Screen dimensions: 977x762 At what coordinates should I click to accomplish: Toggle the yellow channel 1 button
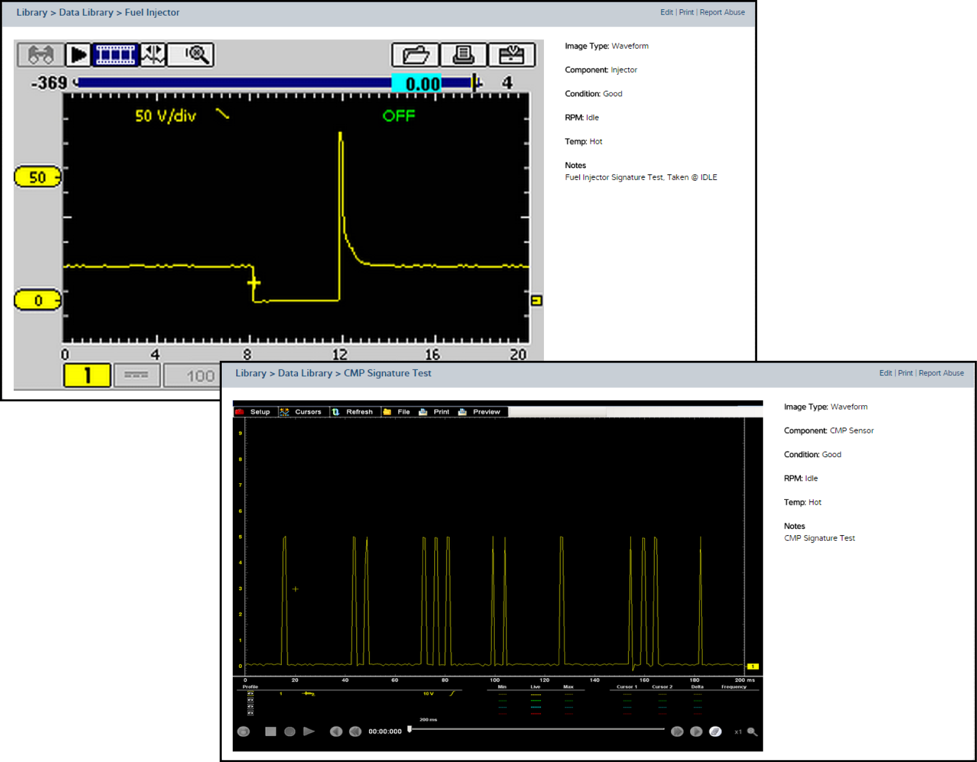tap(87, 376)
